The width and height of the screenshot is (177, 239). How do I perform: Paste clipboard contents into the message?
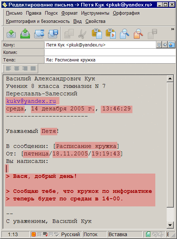97,34
